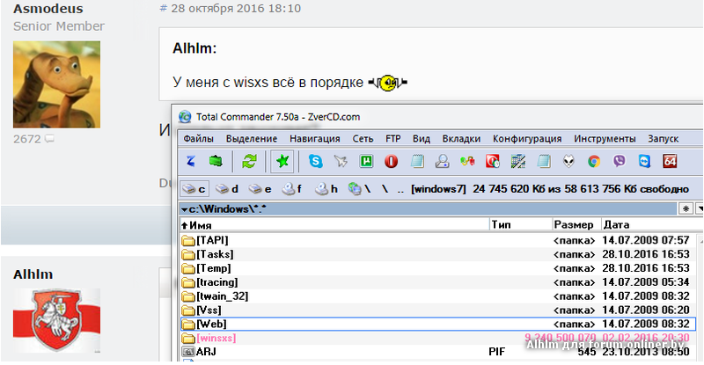The height and width of the screenshot is (365, 704).
Task: Open the second notepad icon in toolbar
Action: [x=544, y=161]
